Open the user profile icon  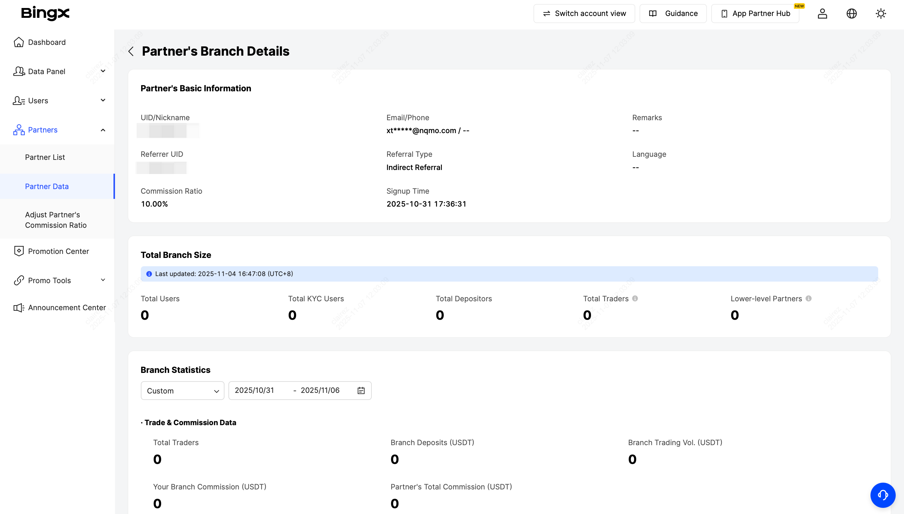(822, 14)
